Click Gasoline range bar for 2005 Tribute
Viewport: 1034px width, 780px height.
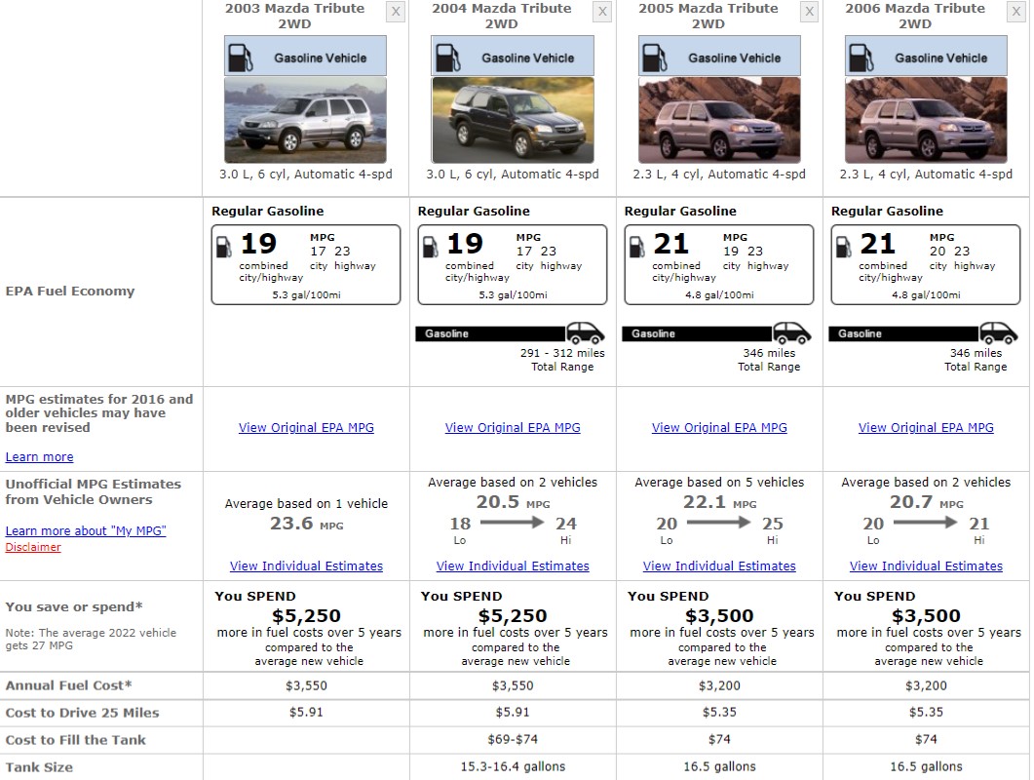(698, 333)
